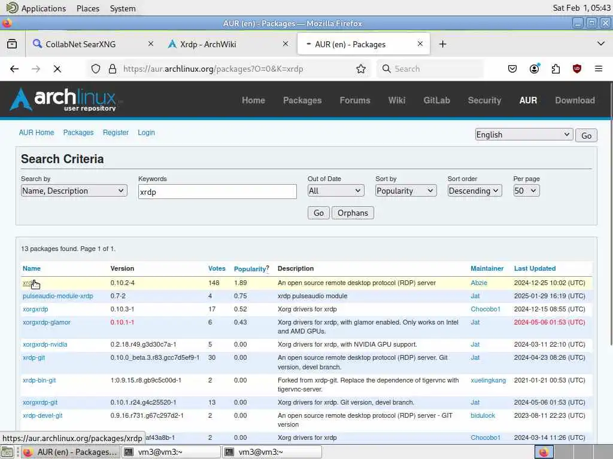
Task: Click the Go button in Search Criteria
Action: (x=318, y=213)
